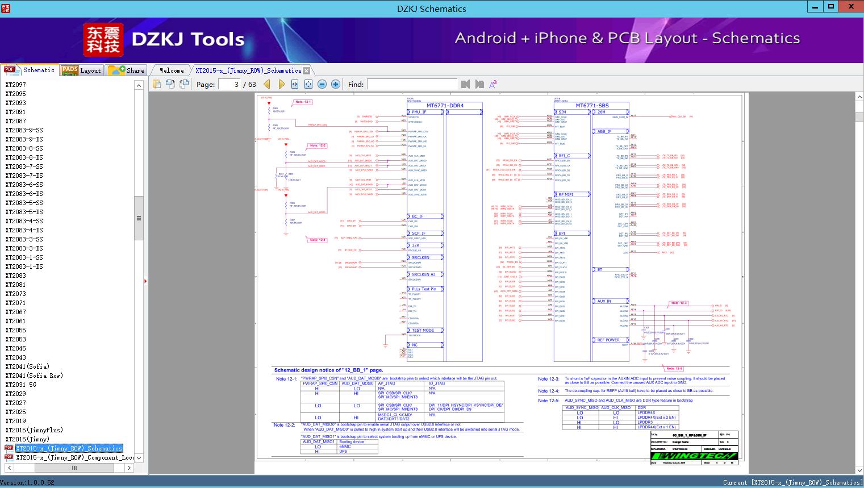
Task: Select XT2073 in the model list
Action: (16, 294)
